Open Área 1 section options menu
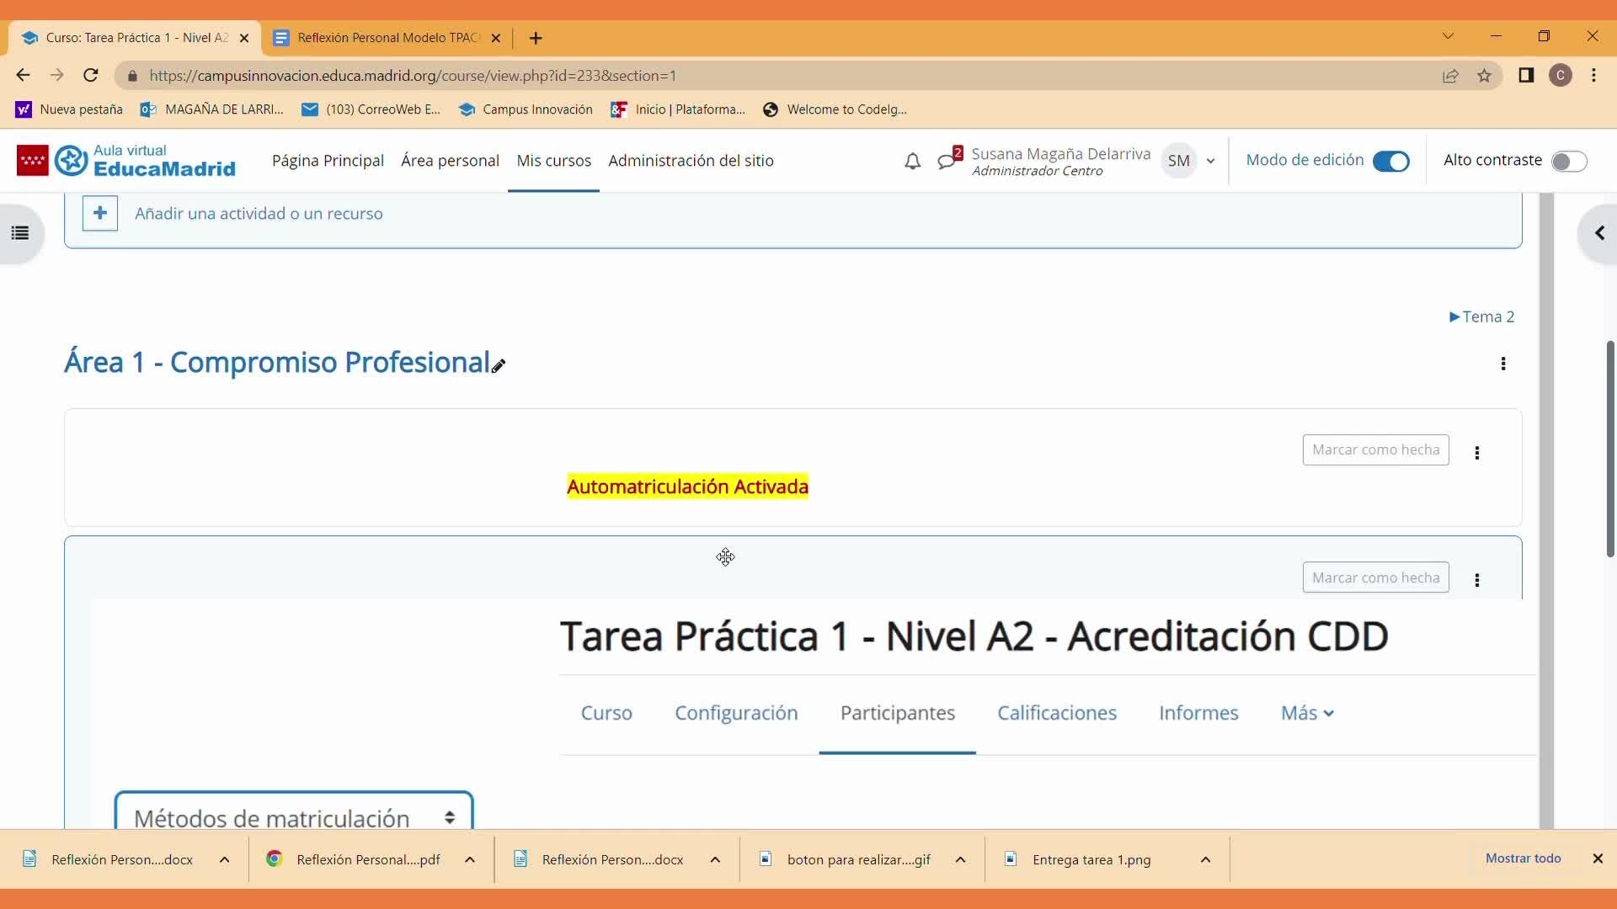The height and width of the screenshot is (909, 1617). pyautogui.click(x=1502, y=364)
